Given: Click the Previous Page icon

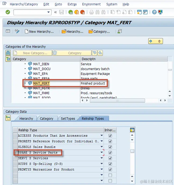Looking at the screenshot, I should [x=118, y=12].
